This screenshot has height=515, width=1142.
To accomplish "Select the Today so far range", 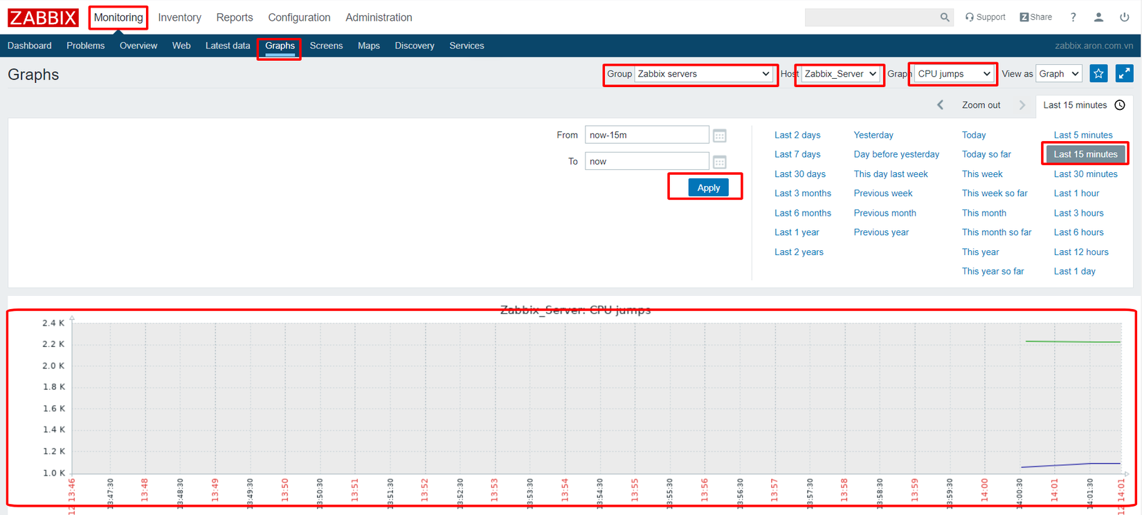I will click(986, 154).
